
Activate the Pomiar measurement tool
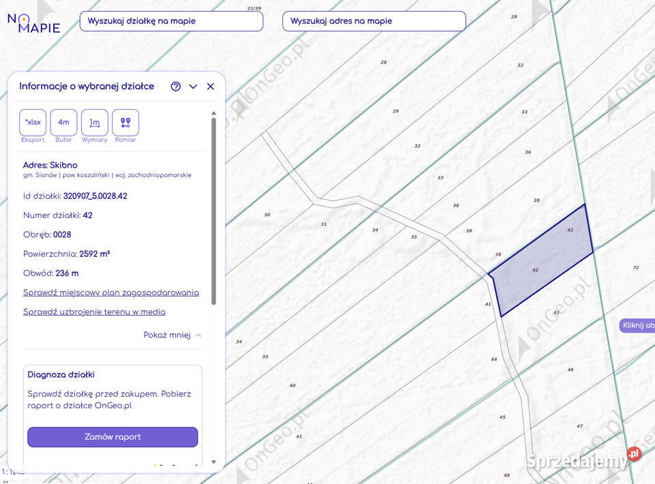(126, 123)
